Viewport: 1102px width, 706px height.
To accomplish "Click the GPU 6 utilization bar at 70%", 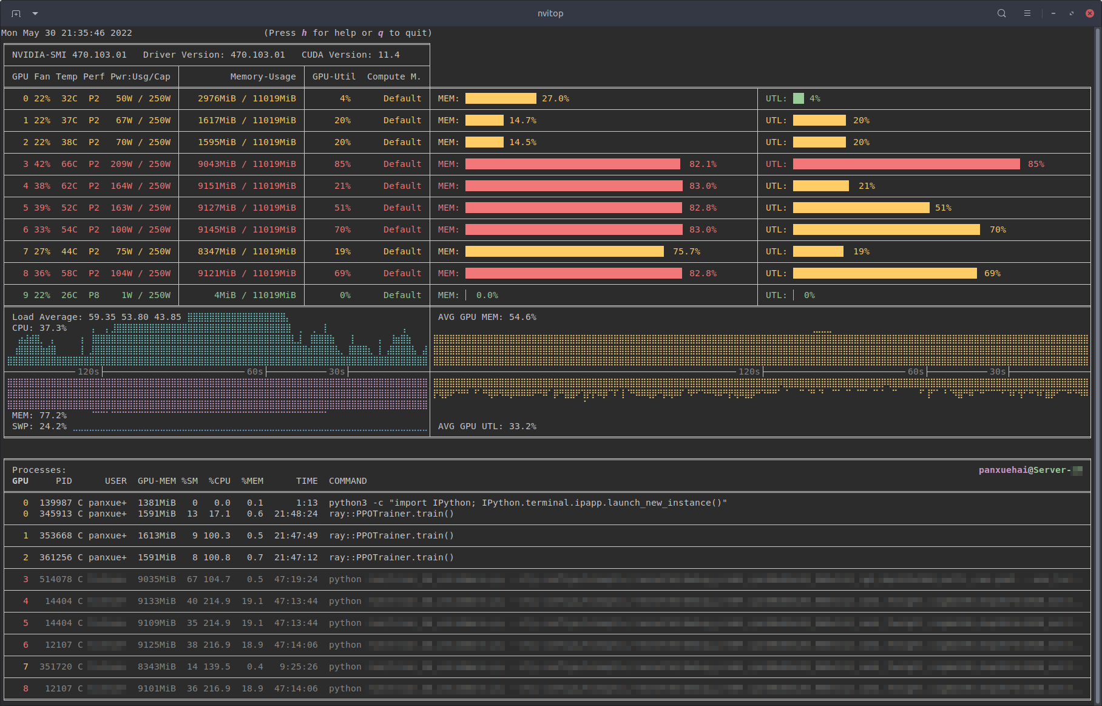I will [x=886, y=229].
